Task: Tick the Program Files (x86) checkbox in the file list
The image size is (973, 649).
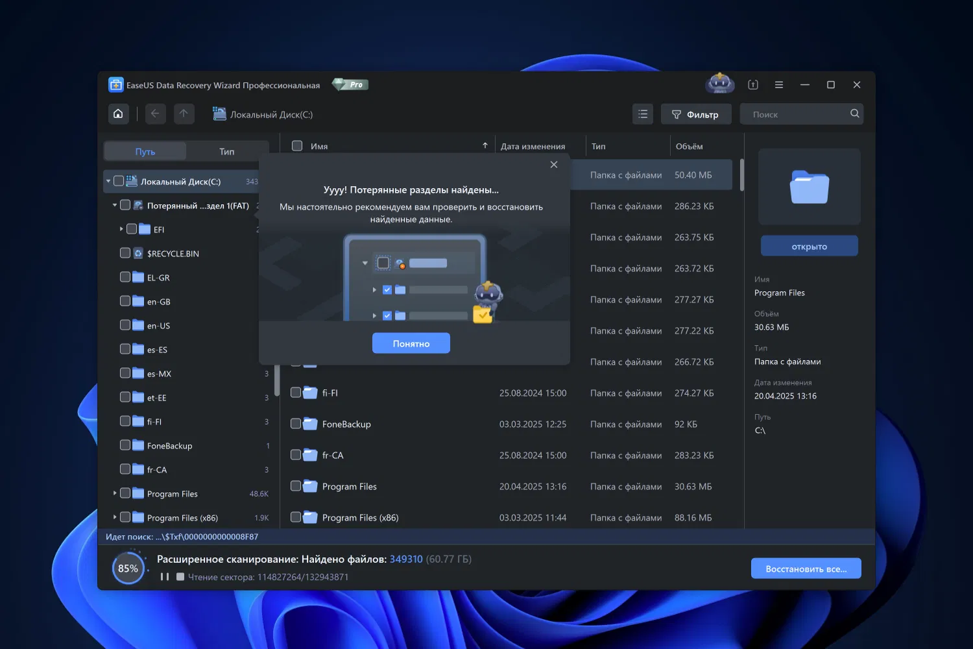Action: [x=296, y=517]
